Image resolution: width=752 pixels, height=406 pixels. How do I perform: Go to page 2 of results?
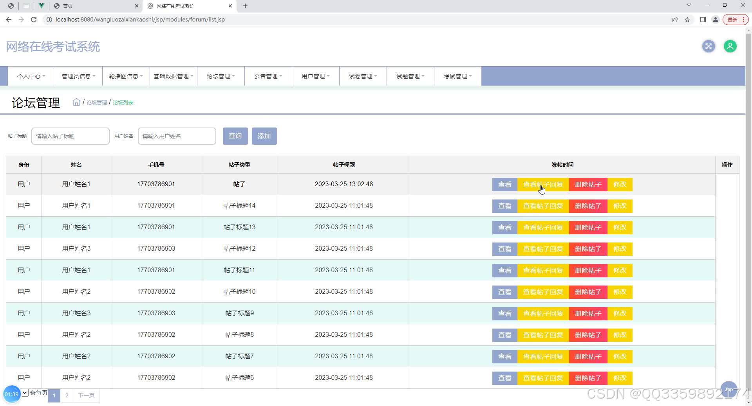click(67, 395)
